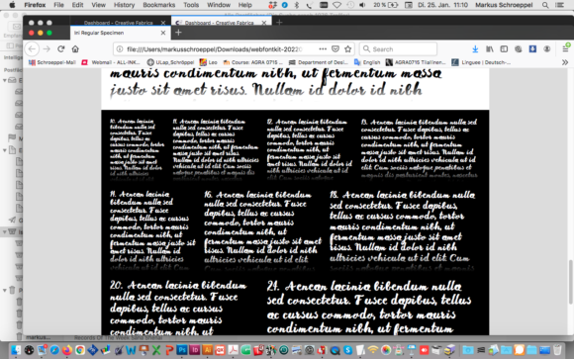Expand the Trash folder tree in Mail sidebar

click(5, 290)
